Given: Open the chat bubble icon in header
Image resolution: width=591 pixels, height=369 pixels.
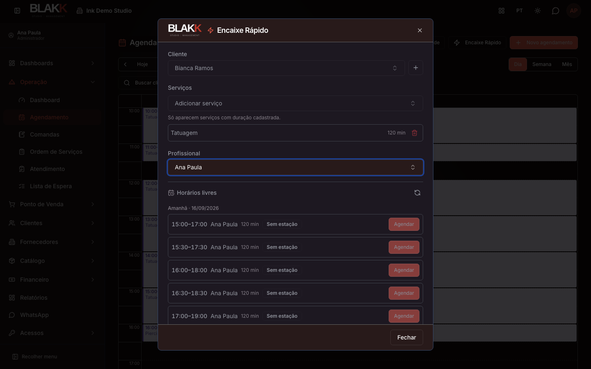Looking at the screenshot, I should pyautogui.click(x=556, y=11).
